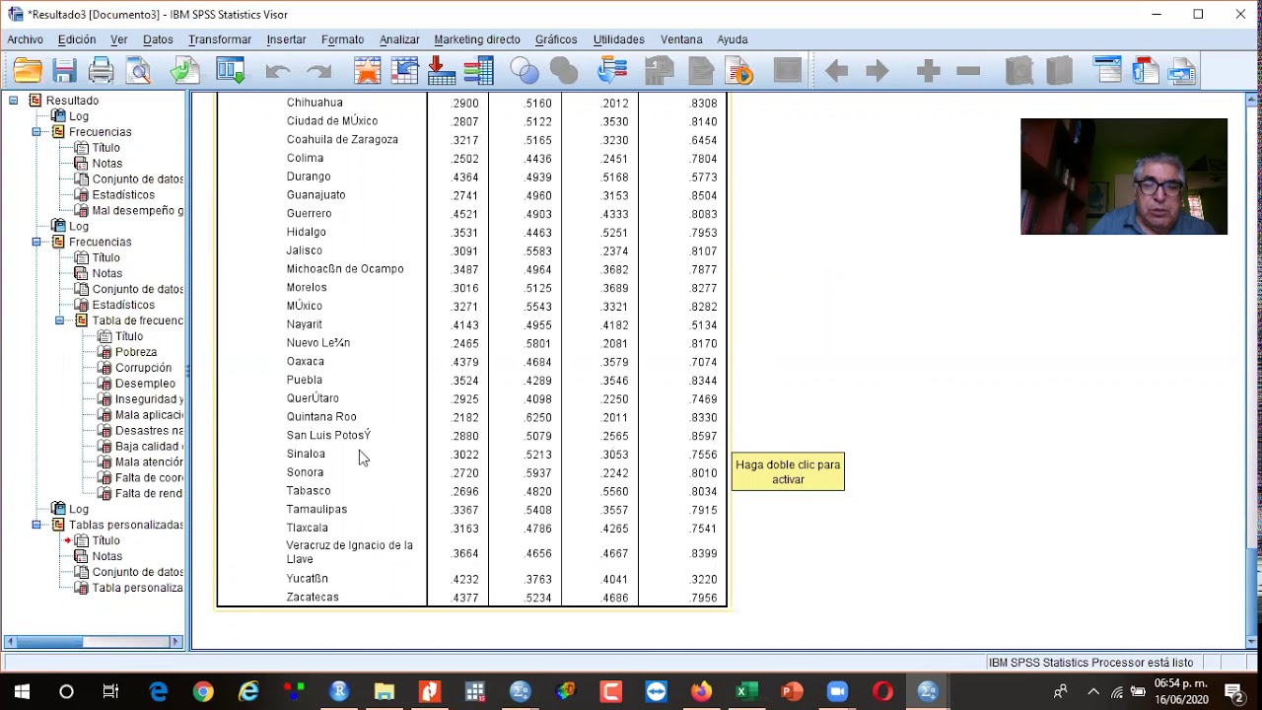
Task: Click the page with orange arrow icon
Action: pos(738,71)
